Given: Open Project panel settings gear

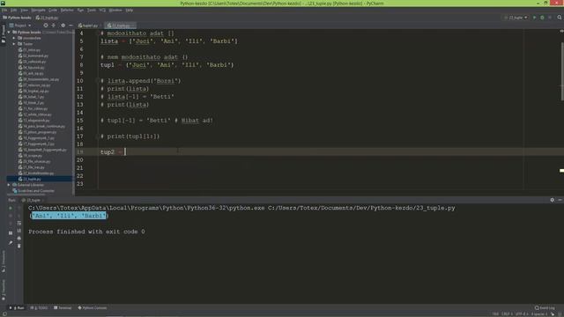Looking at the screenshot, I should [63, 26].
